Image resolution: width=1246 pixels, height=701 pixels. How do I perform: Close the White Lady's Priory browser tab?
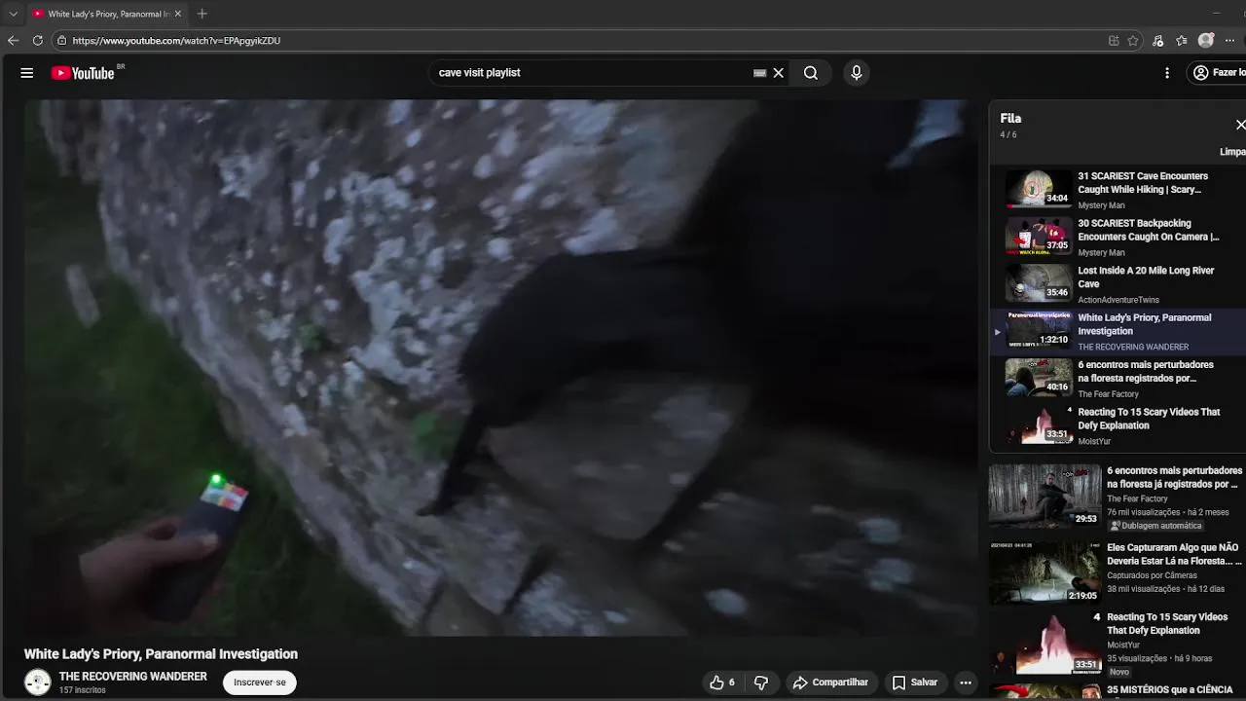[x=178, y=14]
